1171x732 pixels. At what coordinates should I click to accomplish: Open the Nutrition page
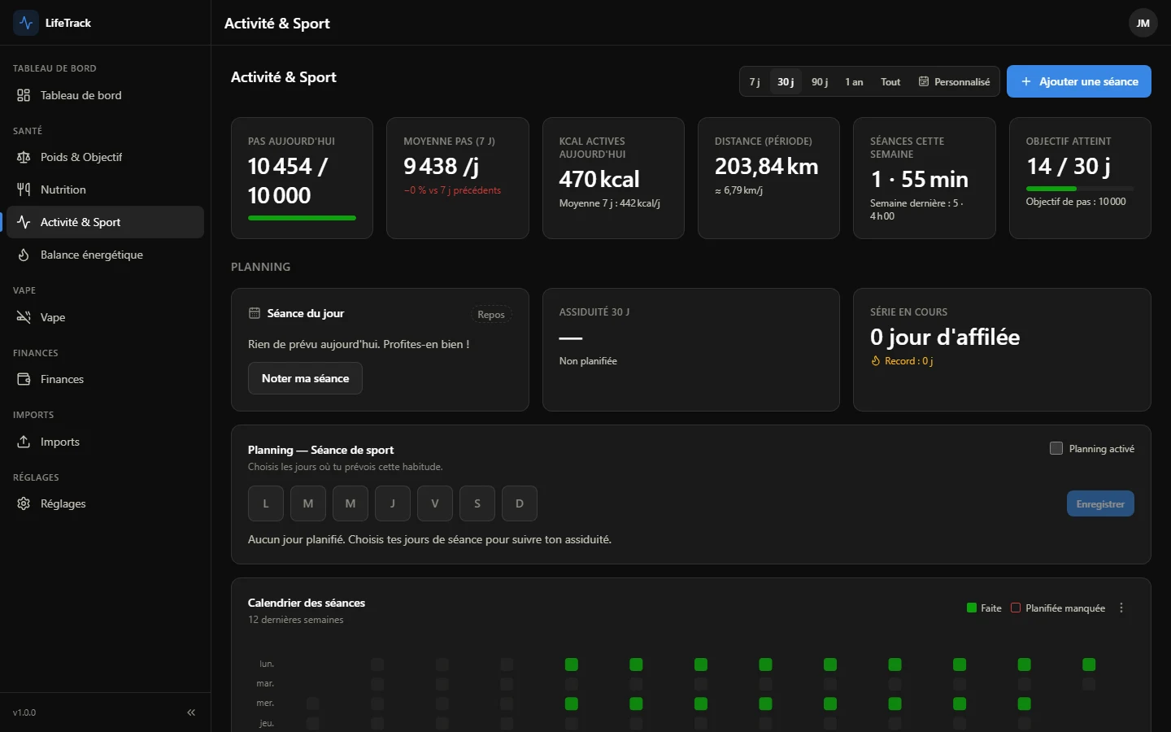[x=105, y=190]
